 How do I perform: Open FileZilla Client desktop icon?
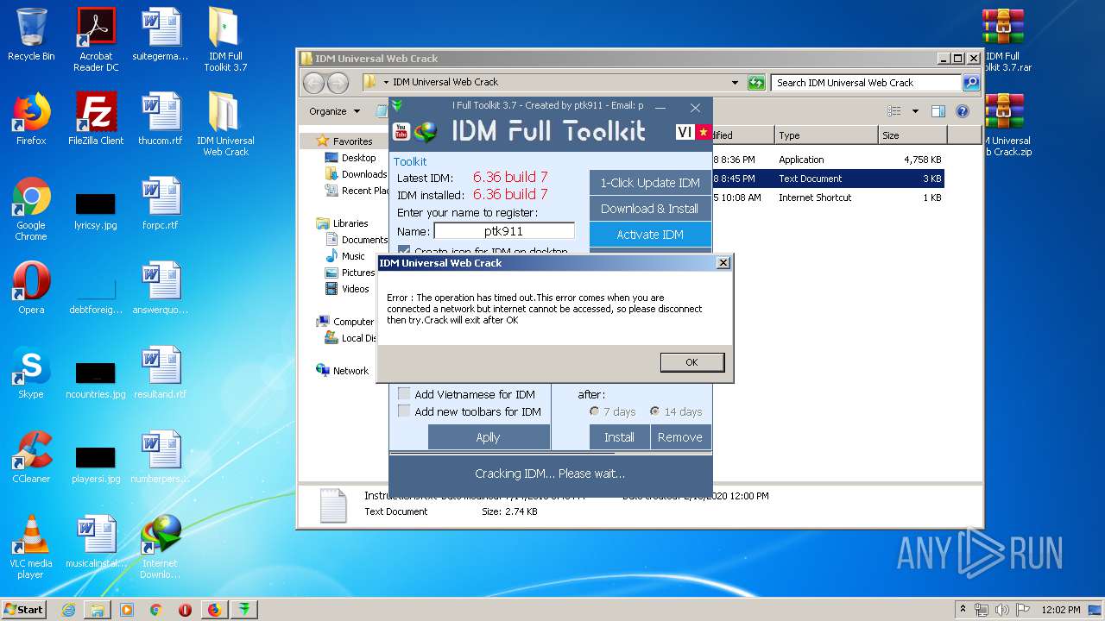click(x=96, y=119)
